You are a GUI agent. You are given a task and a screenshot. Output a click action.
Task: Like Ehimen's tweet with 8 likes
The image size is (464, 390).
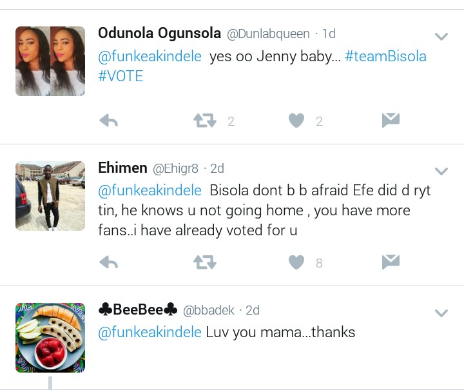click(296, 262)
